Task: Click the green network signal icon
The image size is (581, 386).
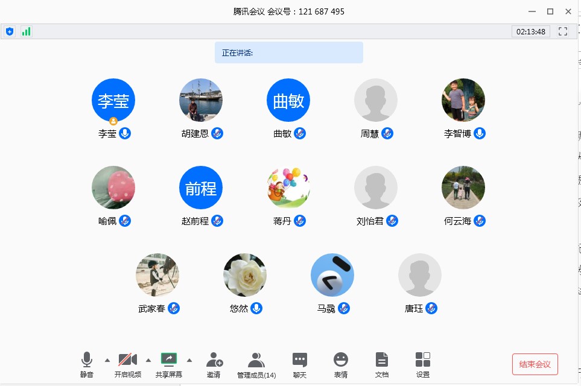Action: tap(26, 31)
